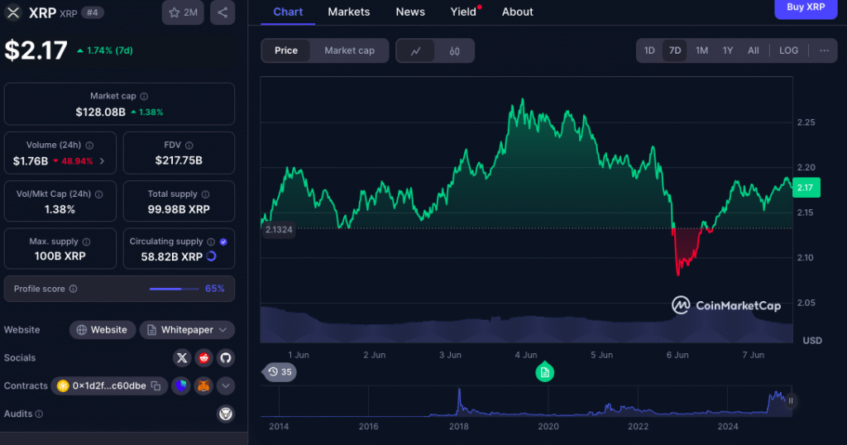
Task: Click the $217.75B FDV value
Action: coord(179,160)
